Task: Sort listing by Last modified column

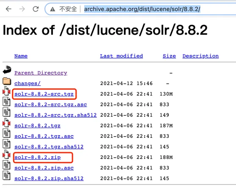Action: pos(121,56)
